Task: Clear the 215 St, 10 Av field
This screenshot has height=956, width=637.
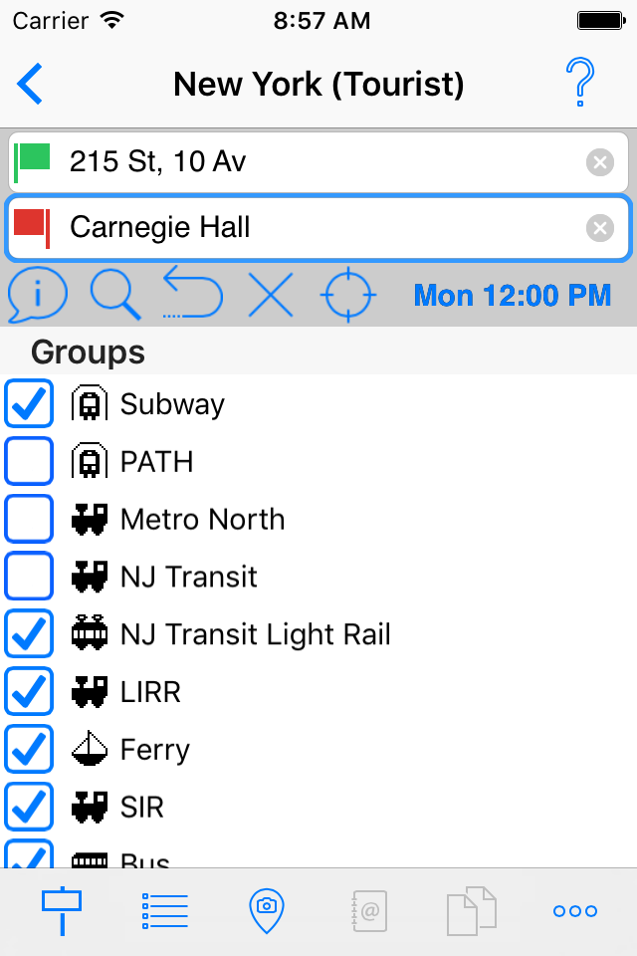Action: point(599,161)
